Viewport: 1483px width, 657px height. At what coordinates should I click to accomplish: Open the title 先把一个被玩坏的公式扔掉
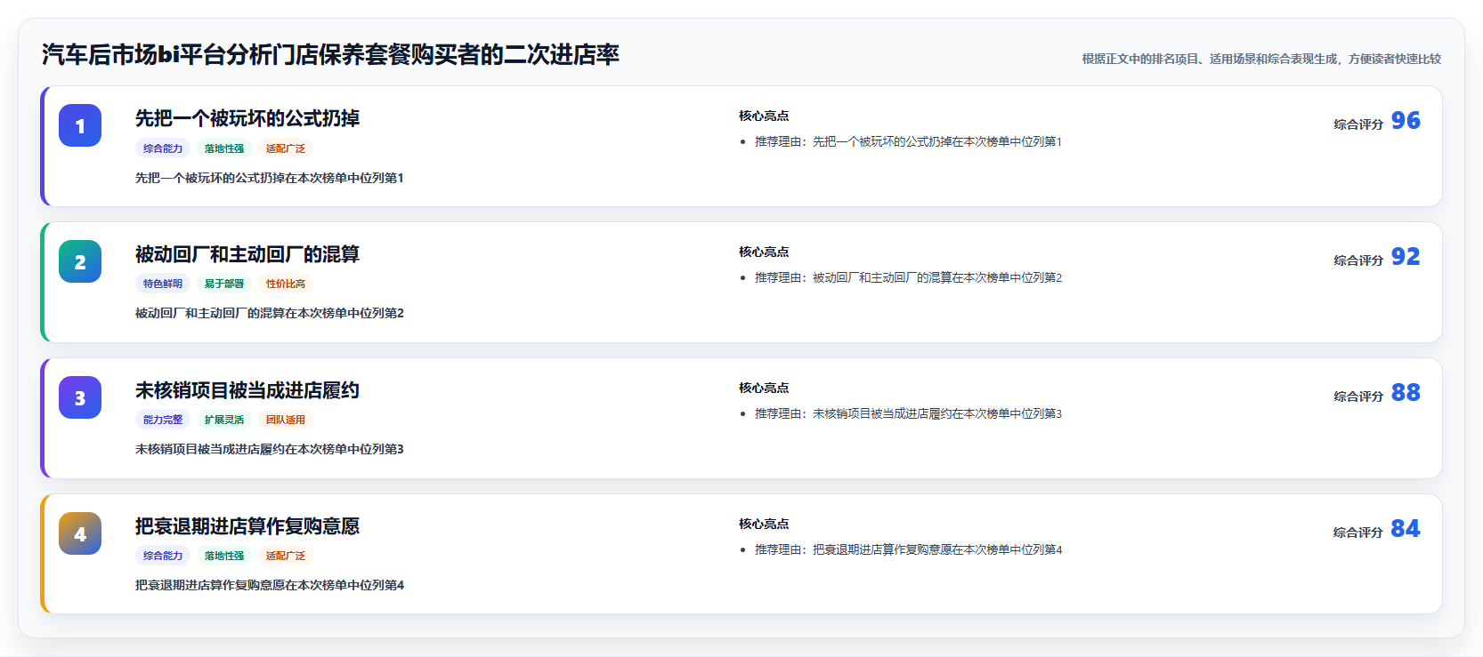247,118
